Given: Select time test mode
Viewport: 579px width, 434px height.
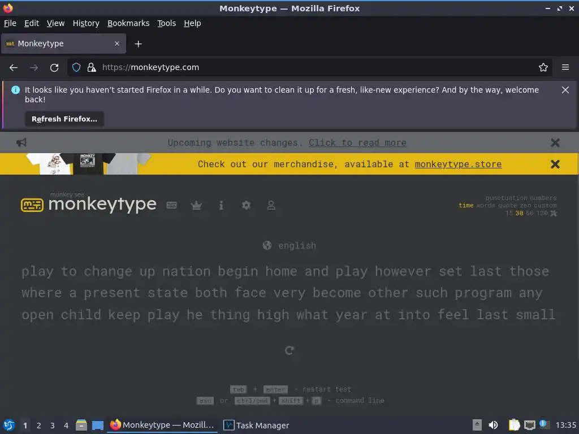Looking at the screenshot, I should coord(466,205).
